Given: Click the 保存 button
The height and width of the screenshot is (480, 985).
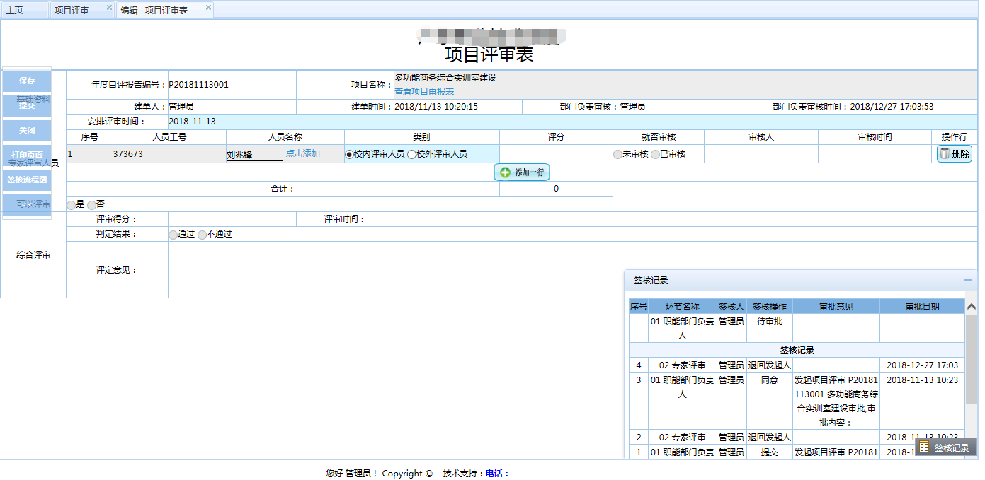Looking at the screenshot, I should tap(27, 81).
